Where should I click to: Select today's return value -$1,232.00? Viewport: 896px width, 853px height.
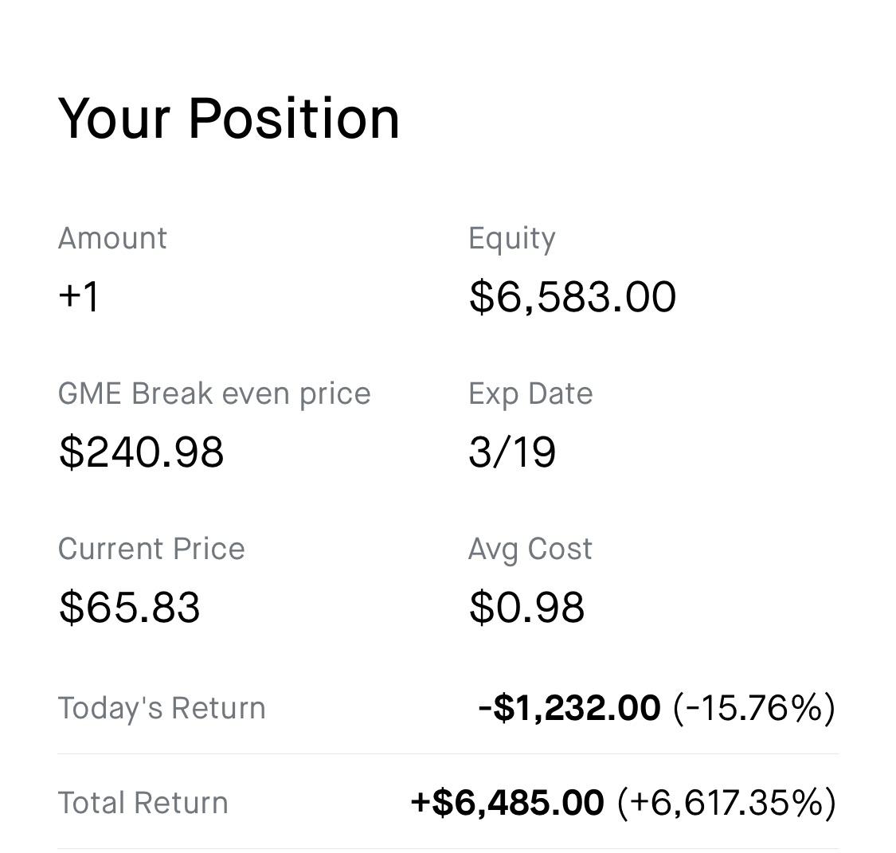point(569,706)
